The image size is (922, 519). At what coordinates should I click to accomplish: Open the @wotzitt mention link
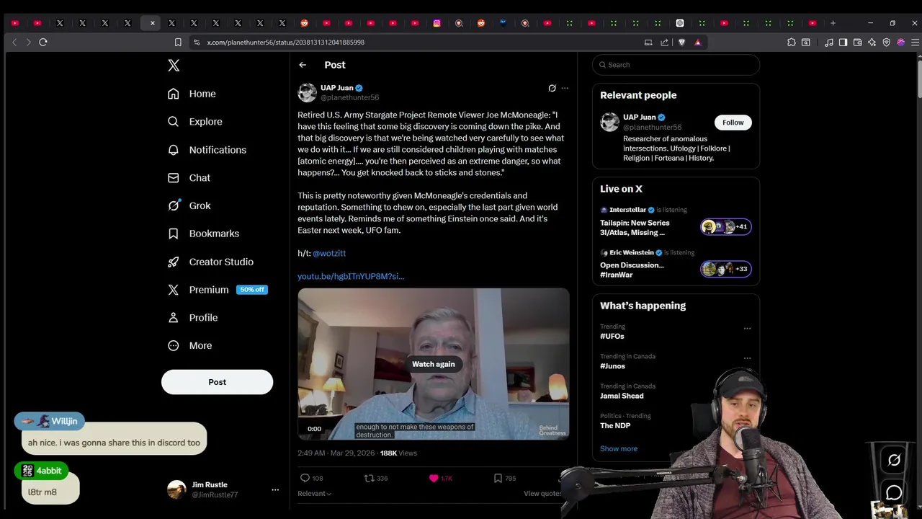pyautogui.click(x=329, y=253)
